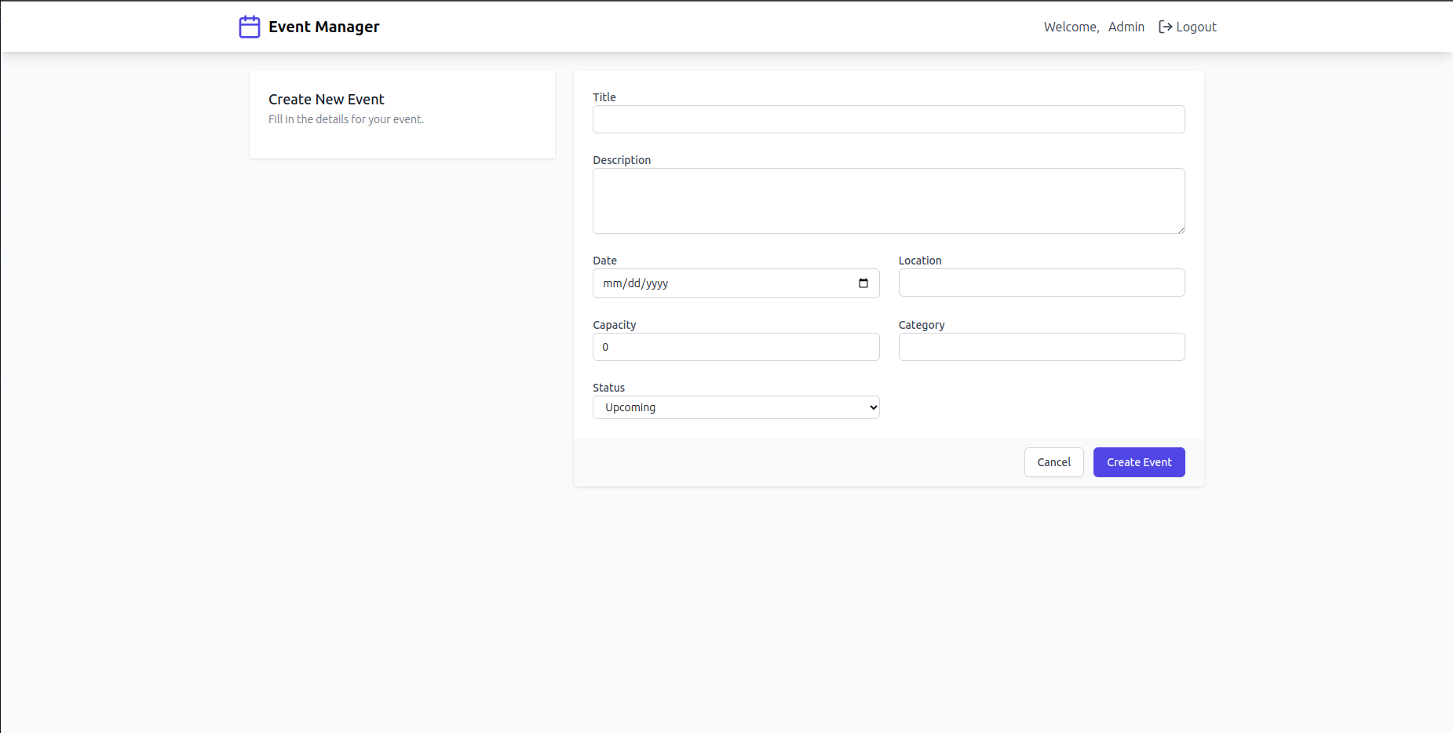The image size is (1453, 733).
Task: Select the Capacity number field
Action: coord(736,347)
